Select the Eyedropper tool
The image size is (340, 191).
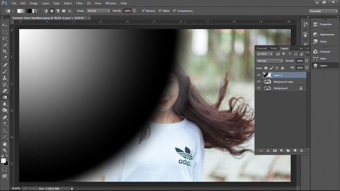click(4, 58)
